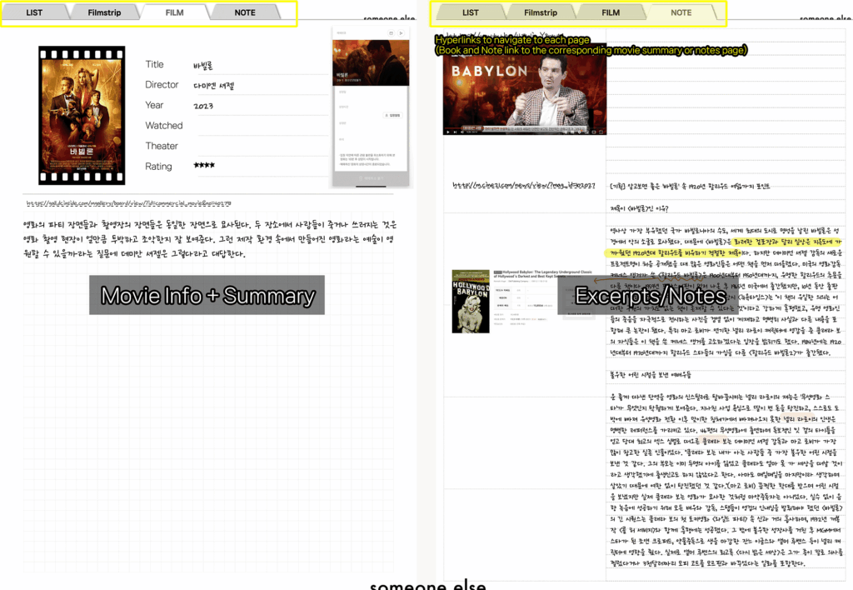
Task: Switch to Filmstrip tab on right page
Action: (541, 12)
